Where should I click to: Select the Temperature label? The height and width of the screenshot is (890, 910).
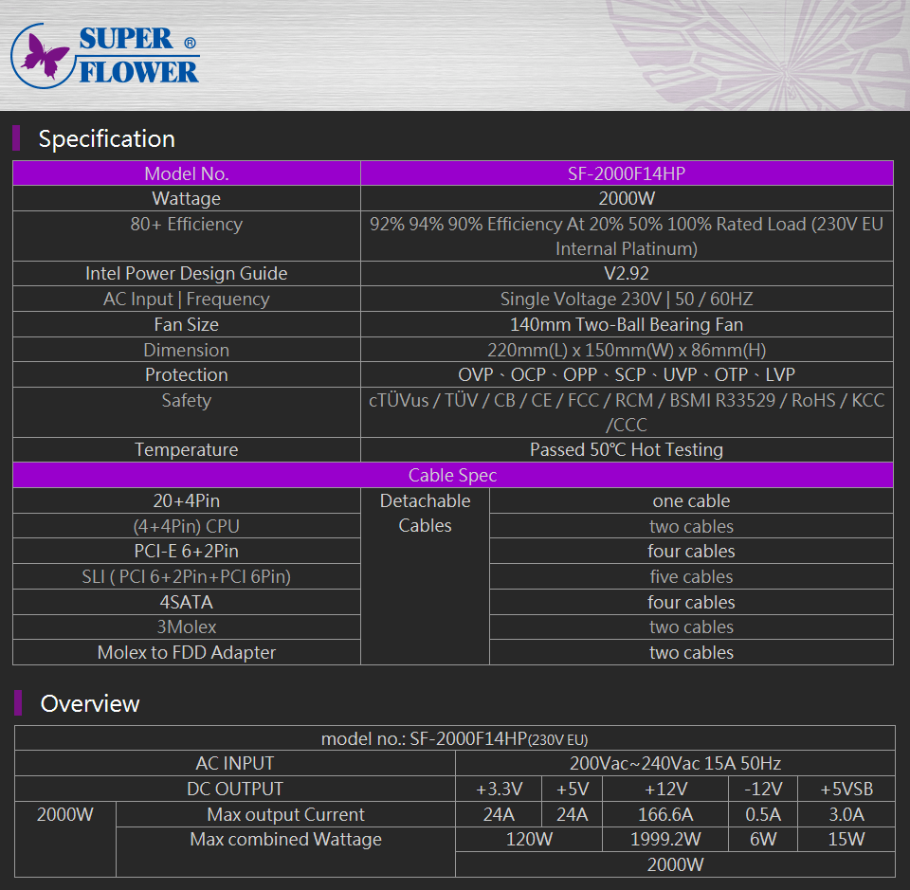tap(187, 449)
